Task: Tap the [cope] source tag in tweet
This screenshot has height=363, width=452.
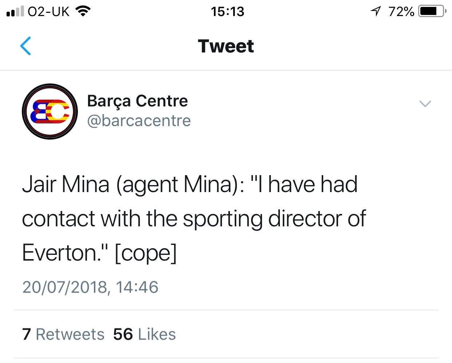Action: (x=146, y=253)
